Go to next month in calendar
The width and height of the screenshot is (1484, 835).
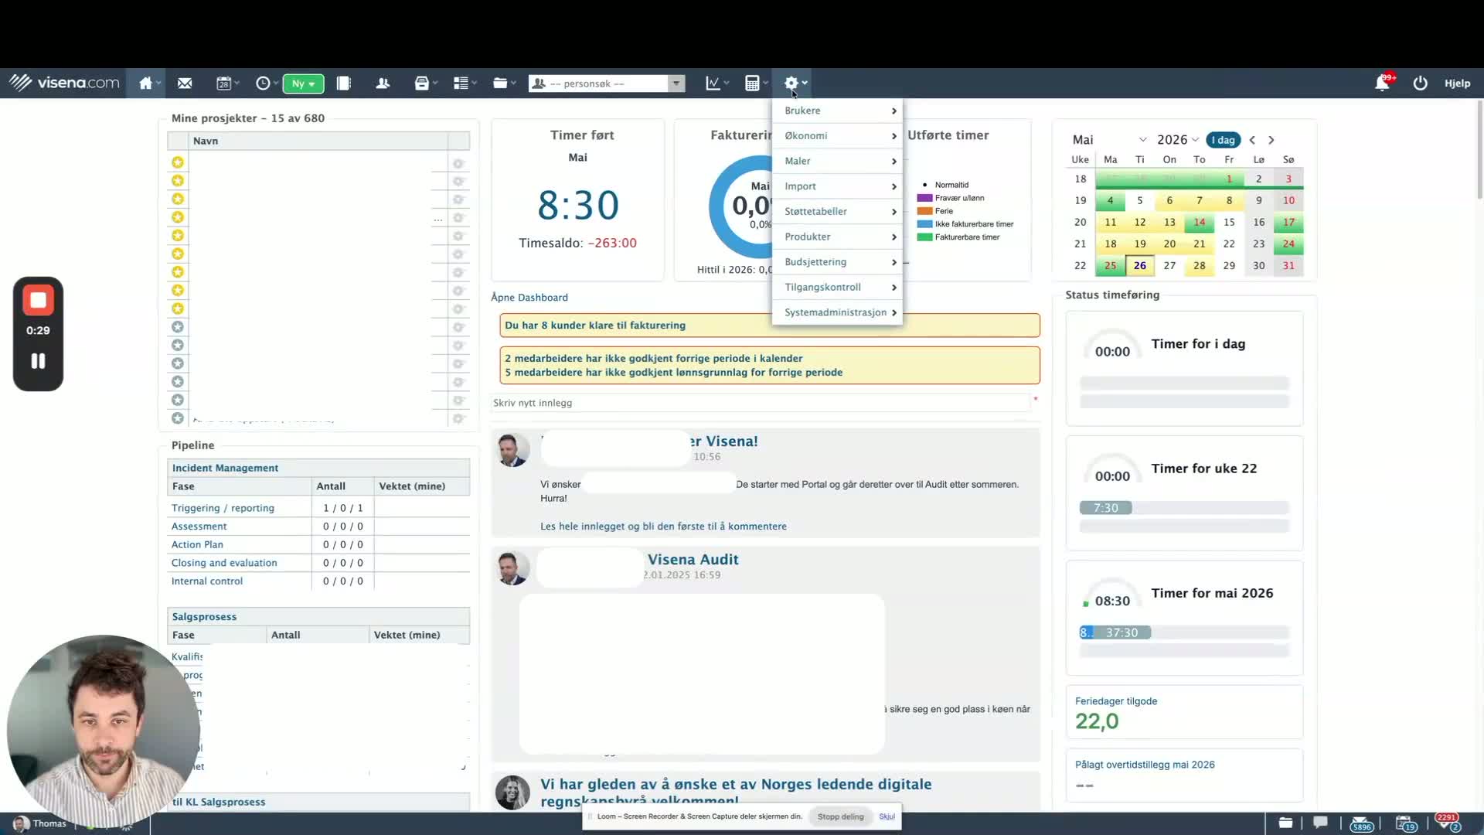1271,140
